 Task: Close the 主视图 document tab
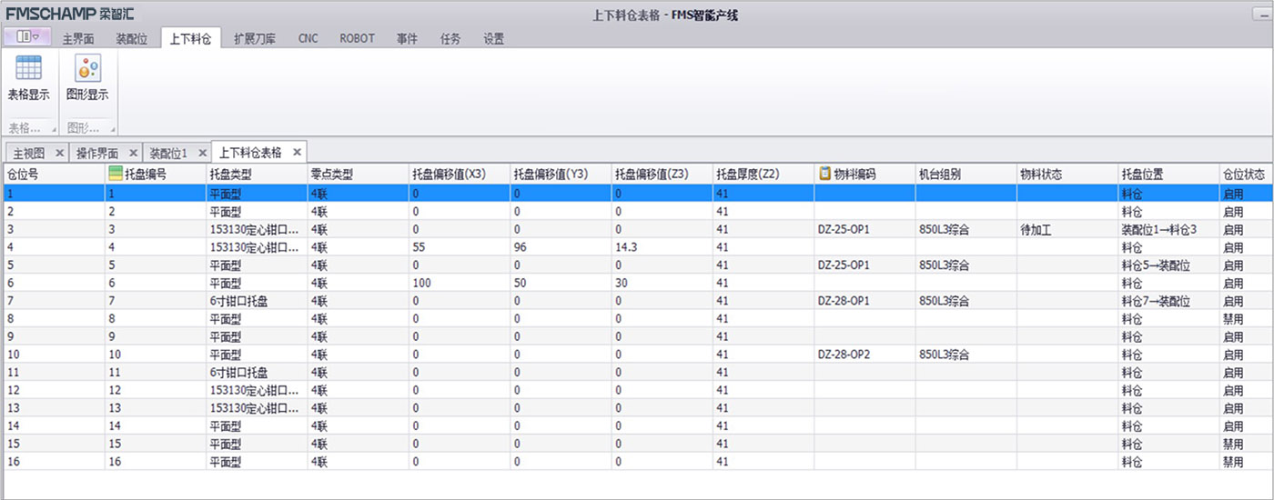point(59,153)
